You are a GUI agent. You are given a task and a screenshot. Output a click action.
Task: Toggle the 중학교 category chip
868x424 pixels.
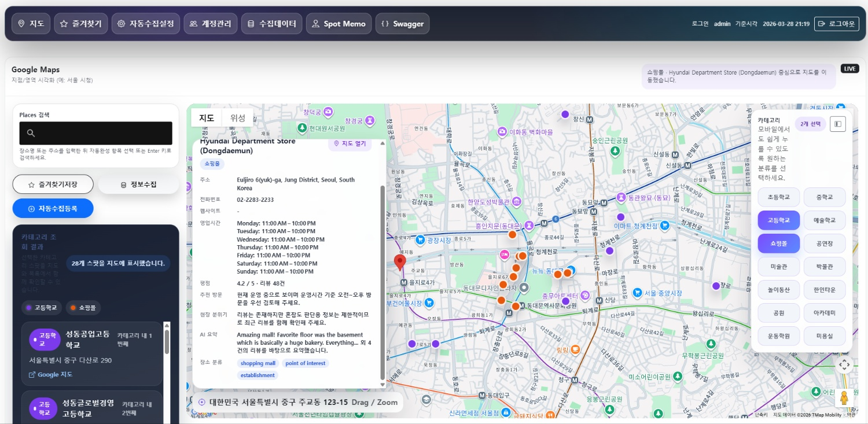[825, 197]
